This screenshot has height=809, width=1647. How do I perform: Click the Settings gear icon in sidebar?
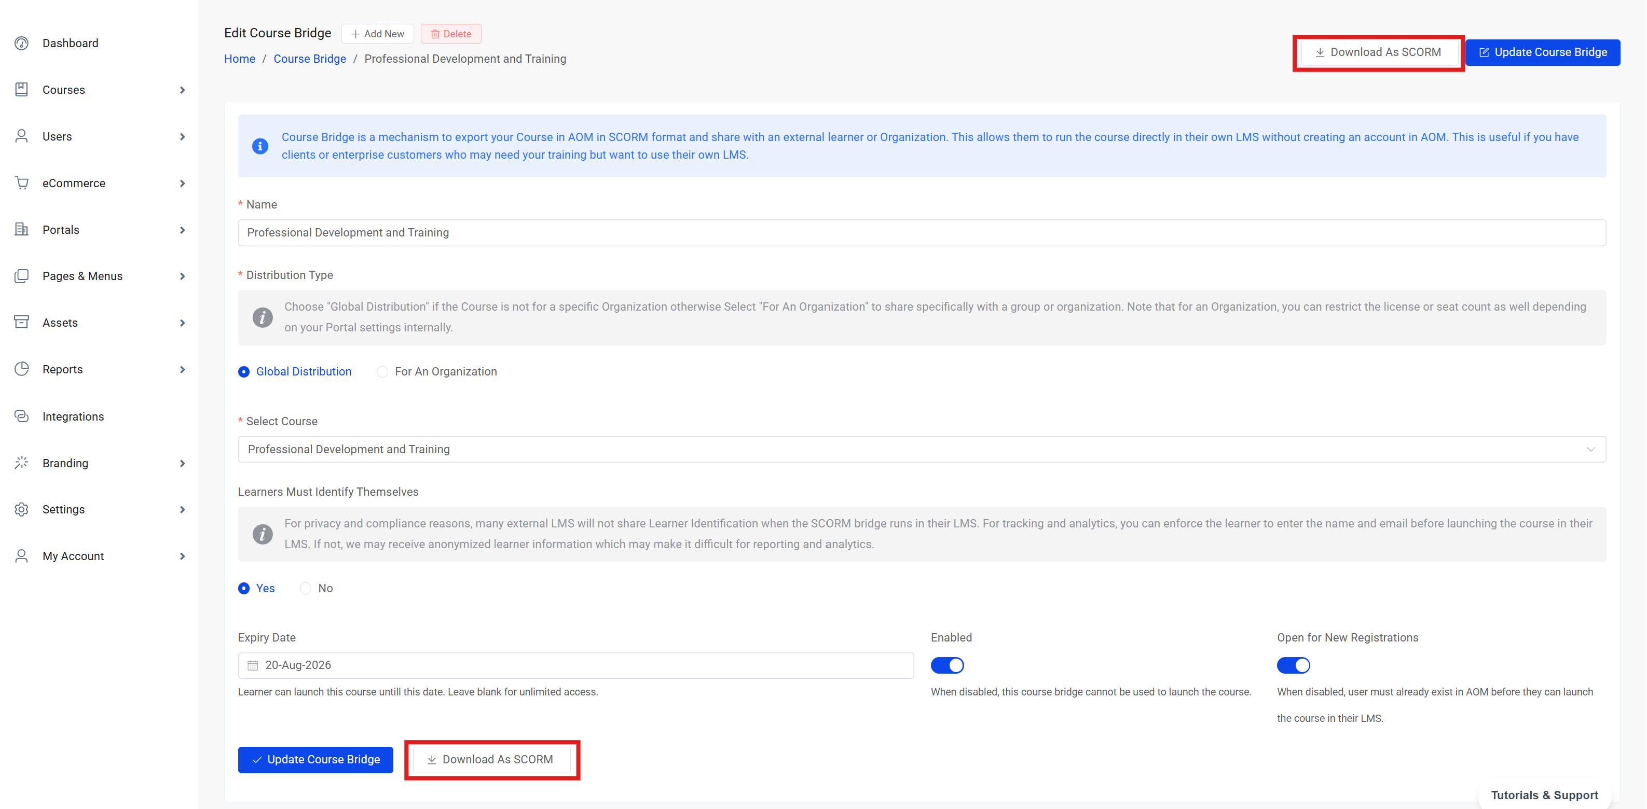[22, 509]
